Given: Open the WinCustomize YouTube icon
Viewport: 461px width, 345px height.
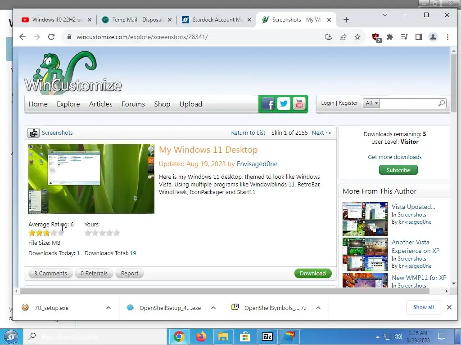Looking at the screenshot, I should (x=299, y=104).
